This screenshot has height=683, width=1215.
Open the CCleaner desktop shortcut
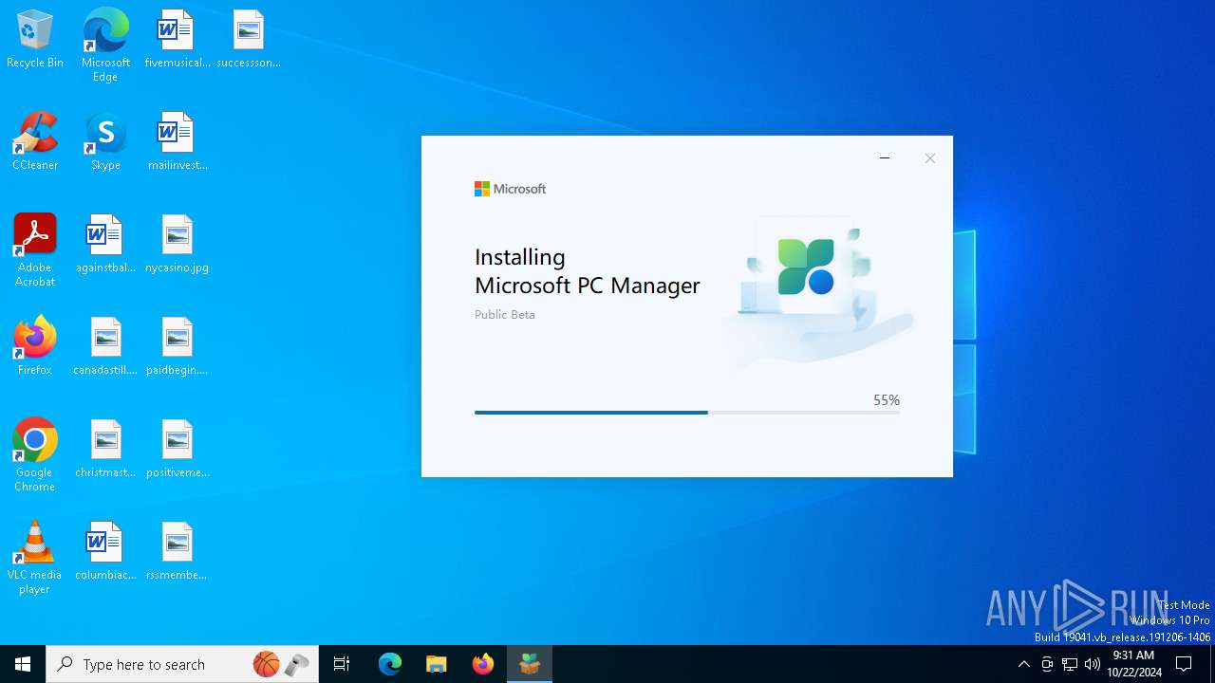click(x=35, y=142)
